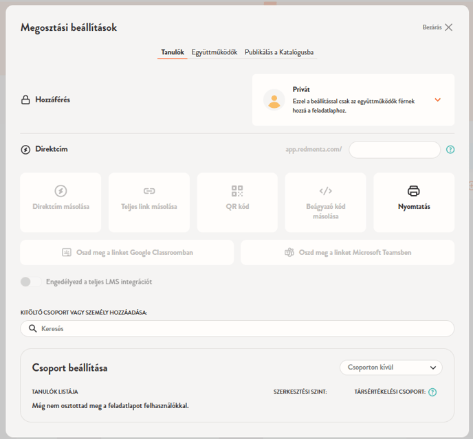The height and width of the screenshot is (439, 473).
Task: Click Oszd meg a linket Microsoft Teamsben
Action: [347, 253]
